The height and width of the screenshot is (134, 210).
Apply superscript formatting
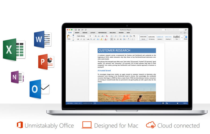coord(94,39)
